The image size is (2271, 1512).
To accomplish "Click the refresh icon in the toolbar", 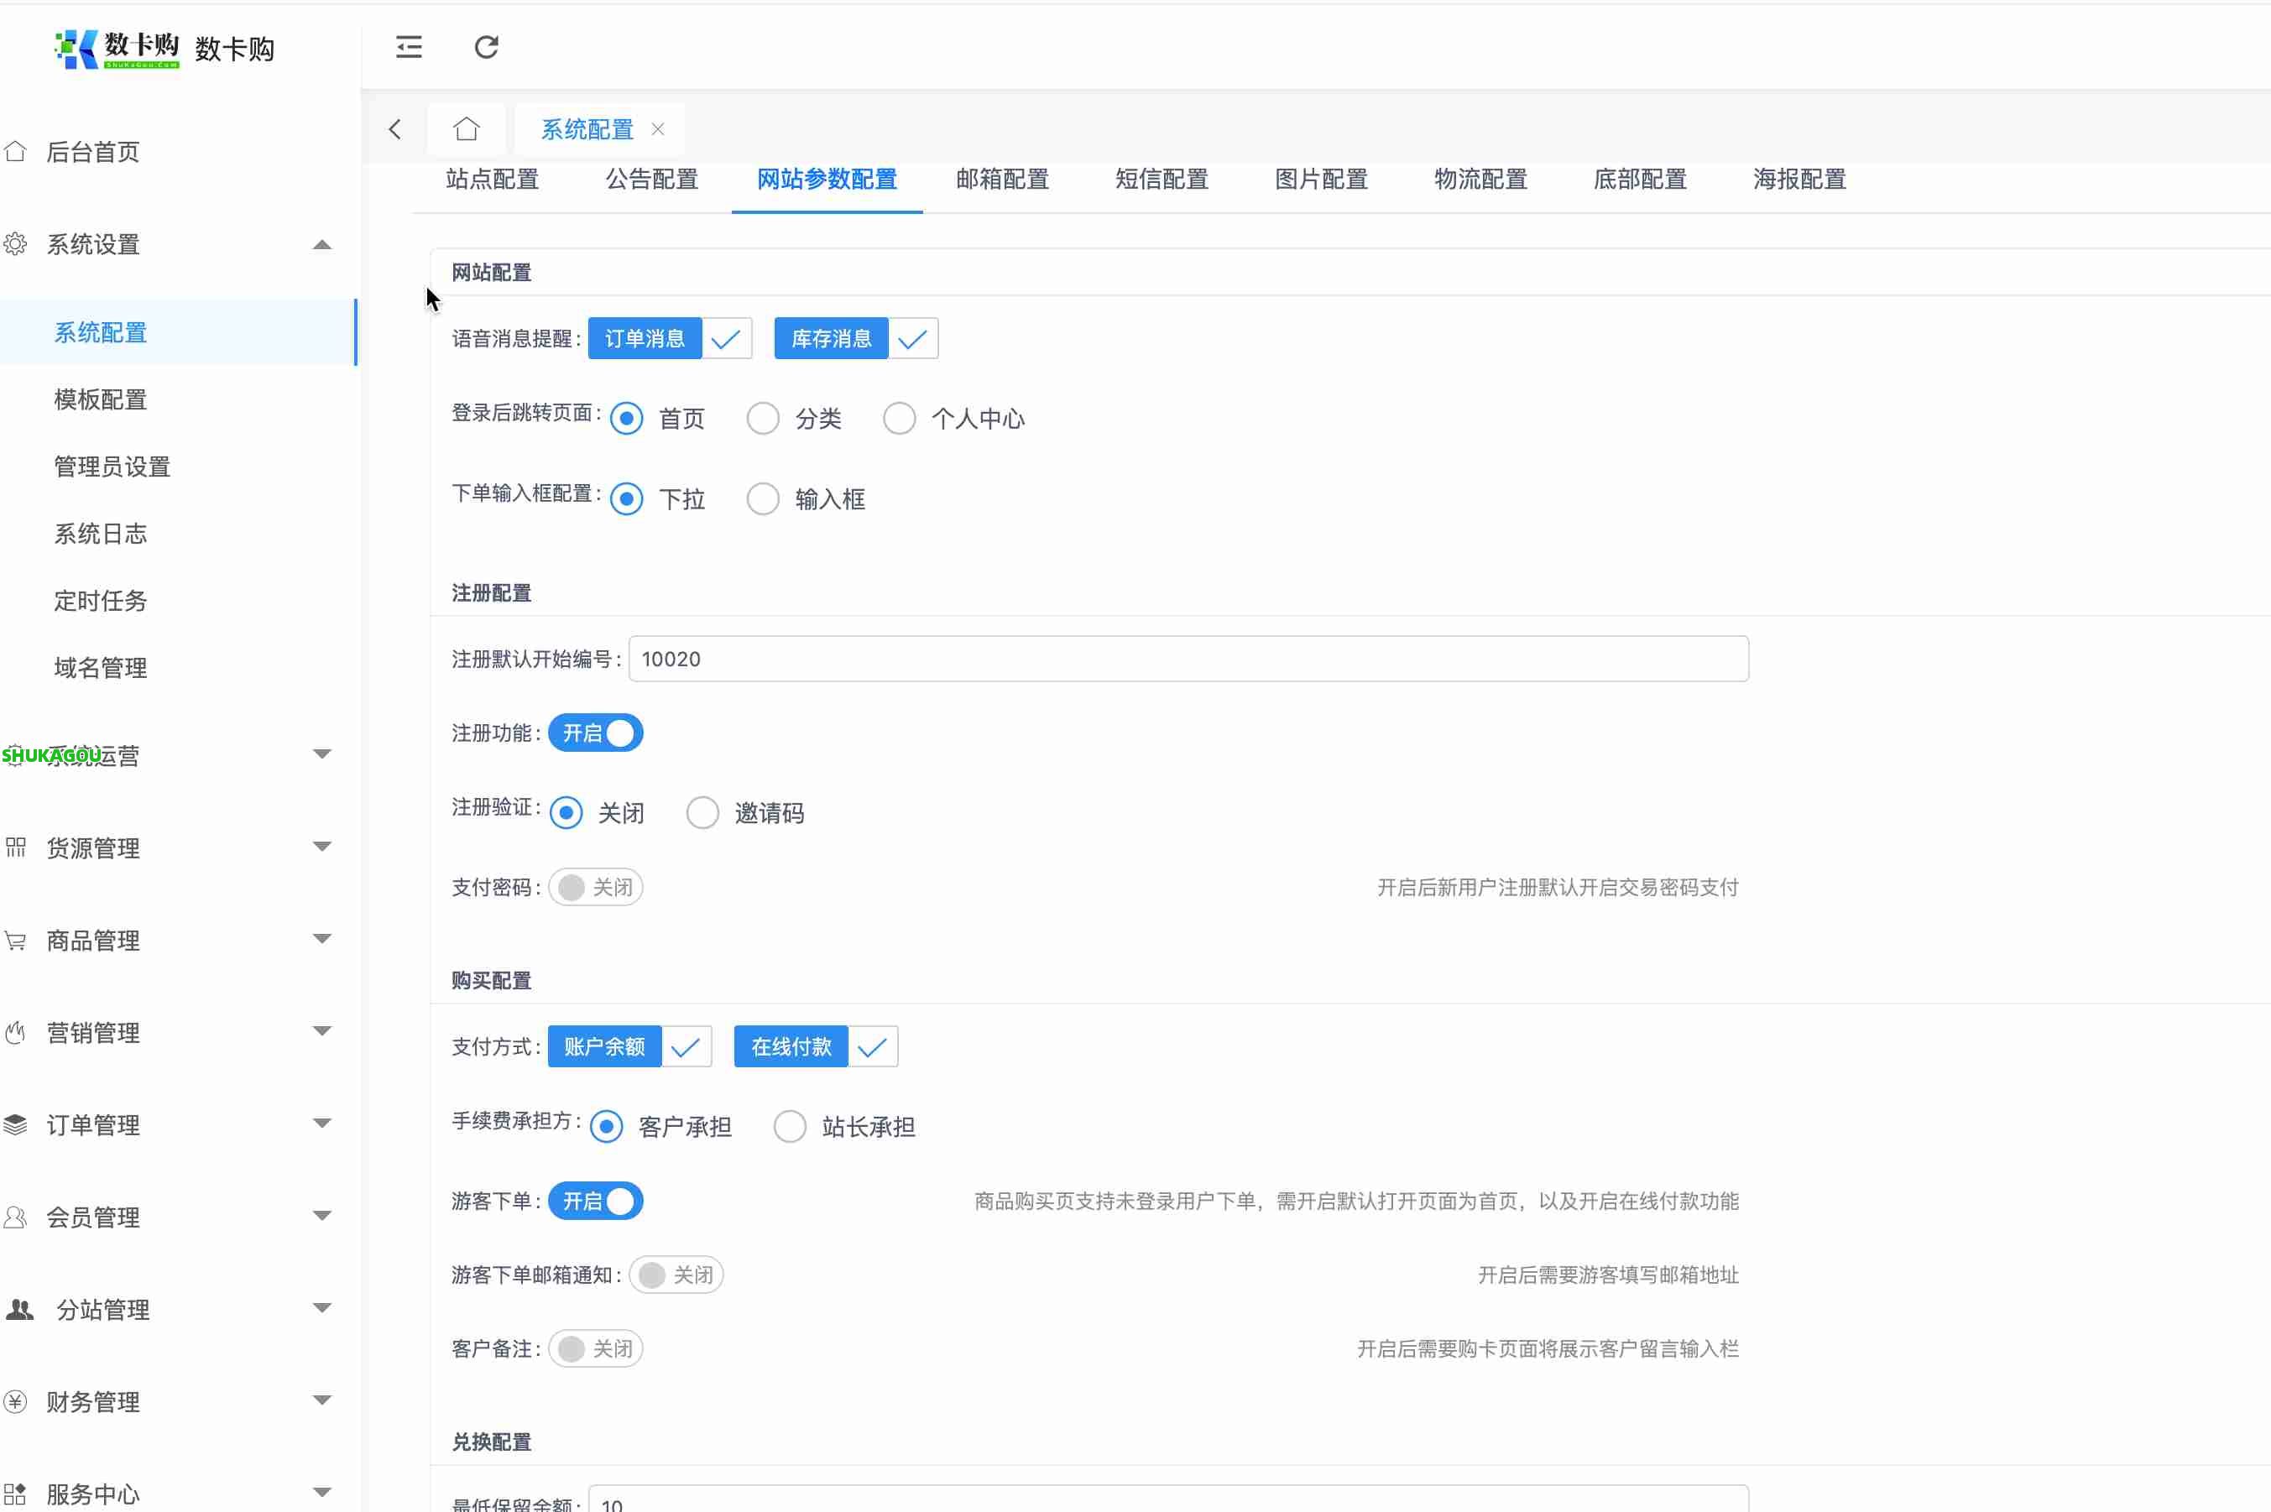I will [x=486, y=47].
